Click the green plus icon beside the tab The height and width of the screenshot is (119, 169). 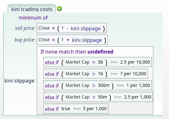tap(59, 9)
